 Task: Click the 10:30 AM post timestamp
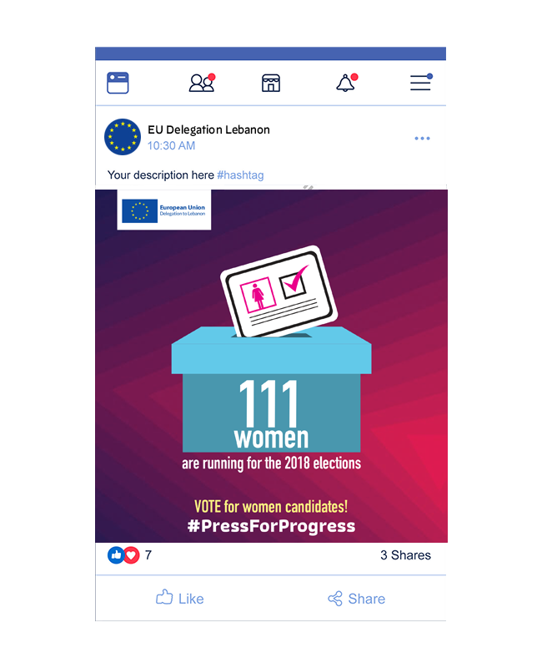click(171, 145)
